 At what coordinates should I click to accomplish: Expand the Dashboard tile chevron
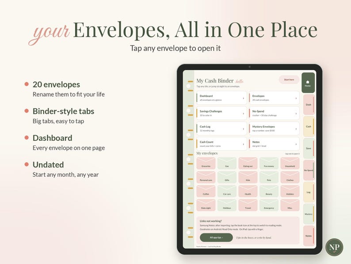coord(243,98)
